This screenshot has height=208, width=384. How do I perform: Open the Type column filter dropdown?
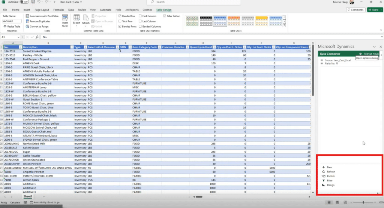point(85,47)
